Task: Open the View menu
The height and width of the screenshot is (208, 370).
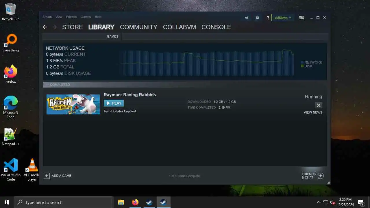Action: pos(59,17)
